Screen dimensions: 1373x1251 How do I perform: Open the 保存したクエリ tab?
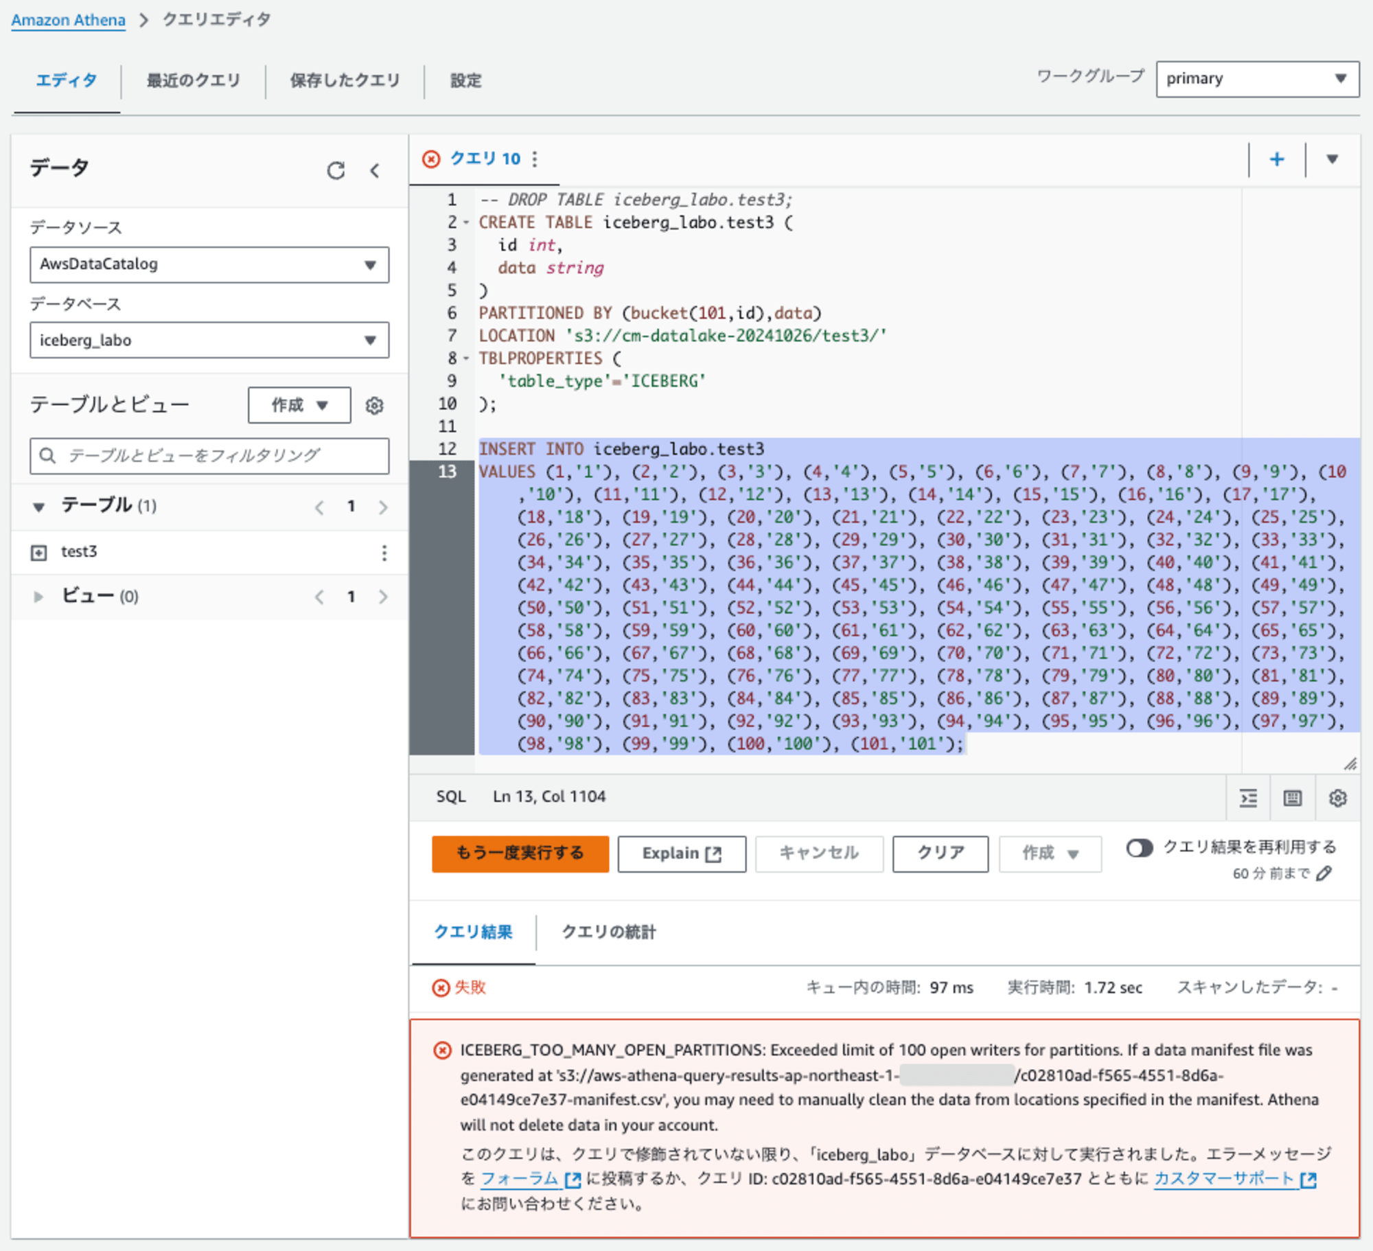coord(345,81)
